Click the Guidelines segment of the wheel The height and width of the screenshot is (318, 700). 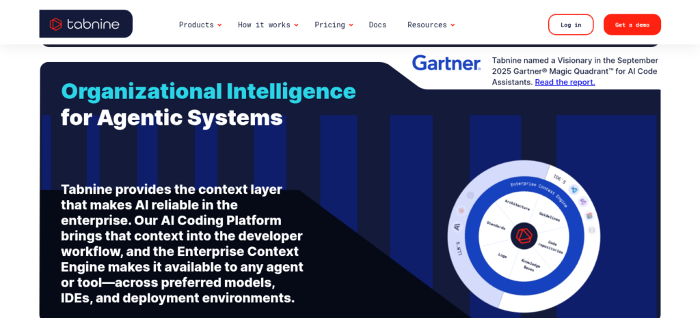click(x=550, y=217)
